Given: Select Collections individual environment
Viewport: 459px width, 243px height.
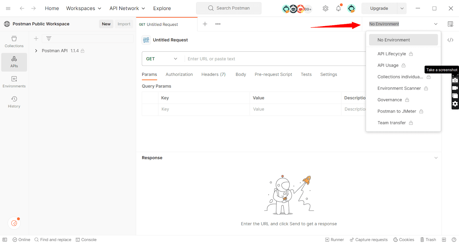Looking at the screenshot, I should (403, 77).
